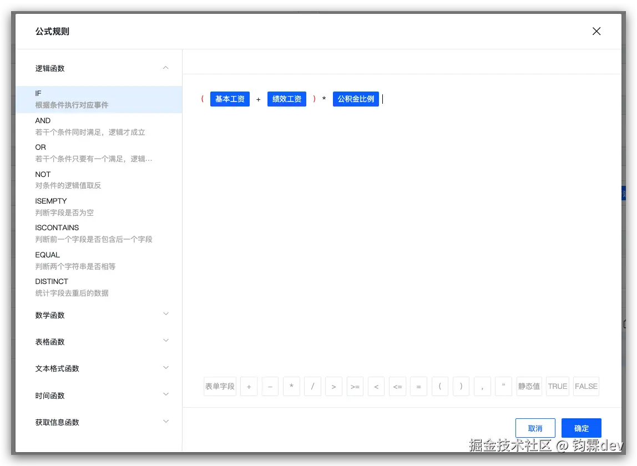This screenshot has width=637, height=466.
Task: Click the asterisk in the formula
Action: (x=324, y=99)
